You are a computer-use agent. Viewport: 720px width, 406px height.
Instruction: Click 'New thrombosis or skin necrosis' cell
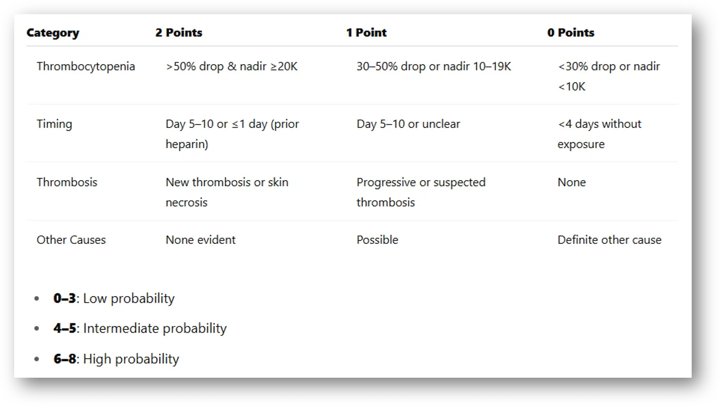point(227,192)
